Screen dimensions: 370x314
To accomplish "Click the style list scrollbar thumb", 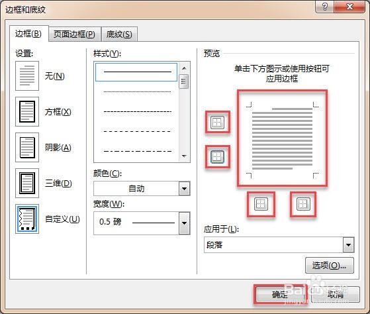I will (184, 81).
